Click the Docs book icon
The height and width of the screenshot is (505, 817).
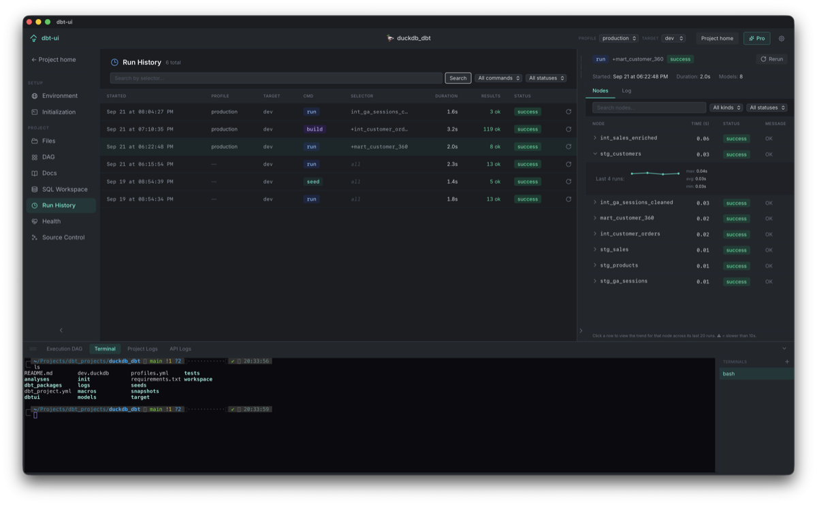point(35,174)
